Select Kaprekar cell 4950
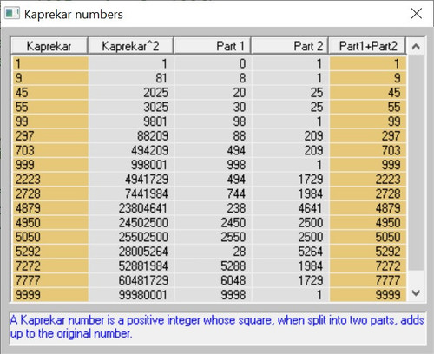 click(x=50, y=223)
